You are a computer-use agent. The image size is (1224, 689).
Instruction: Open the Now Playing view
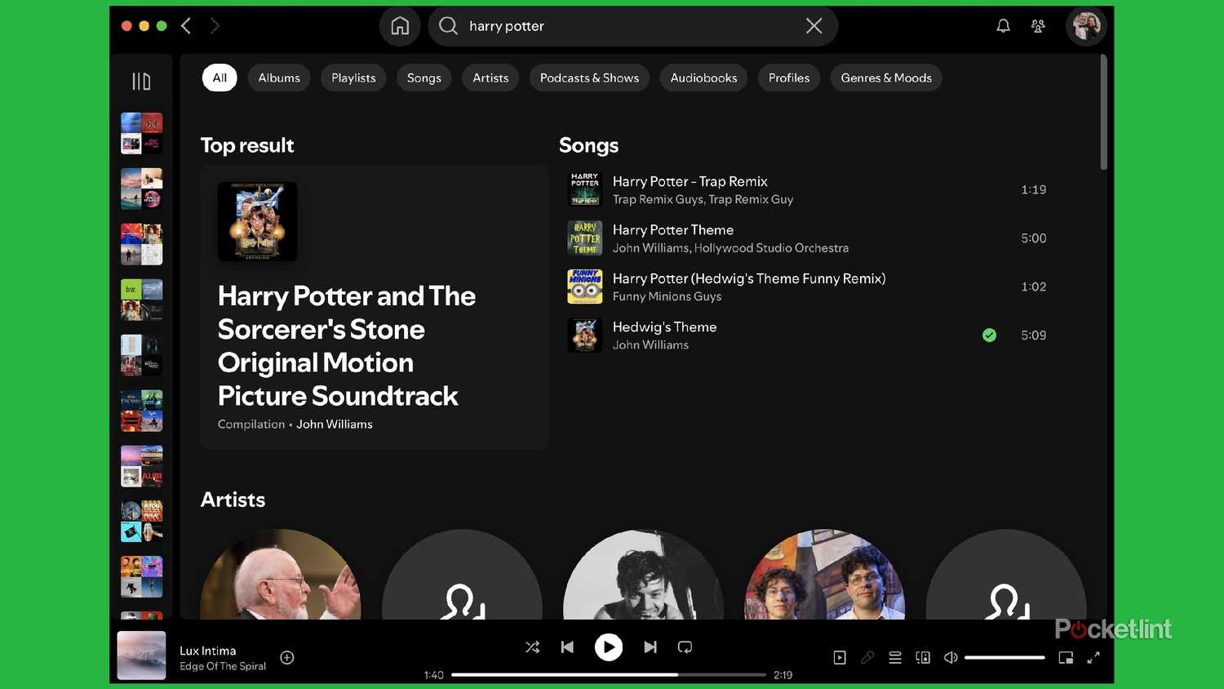click(x=840, y=657)
